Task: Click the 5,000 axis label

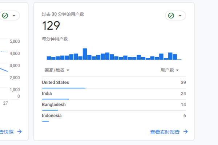Action: coord(15,41)
